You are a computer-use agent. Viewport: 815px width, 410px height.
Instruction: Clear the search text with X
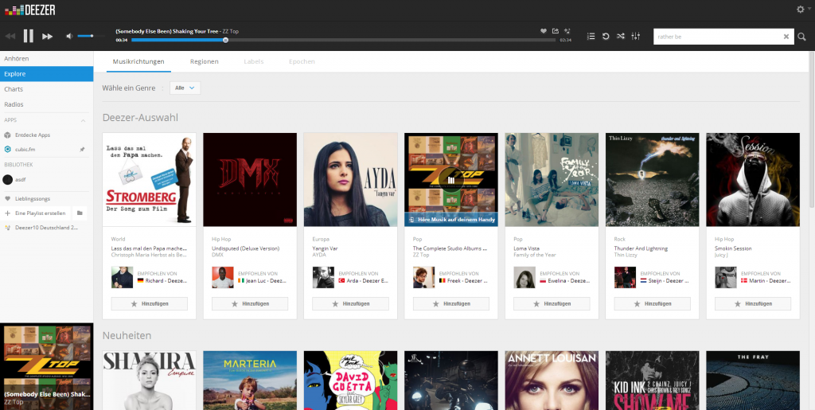[x=786, y=37]
